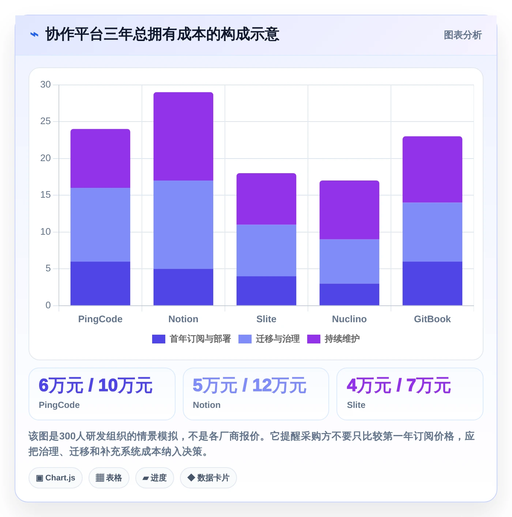
Task: Click the Nuclino x-axis label
Action: (349, 319)
